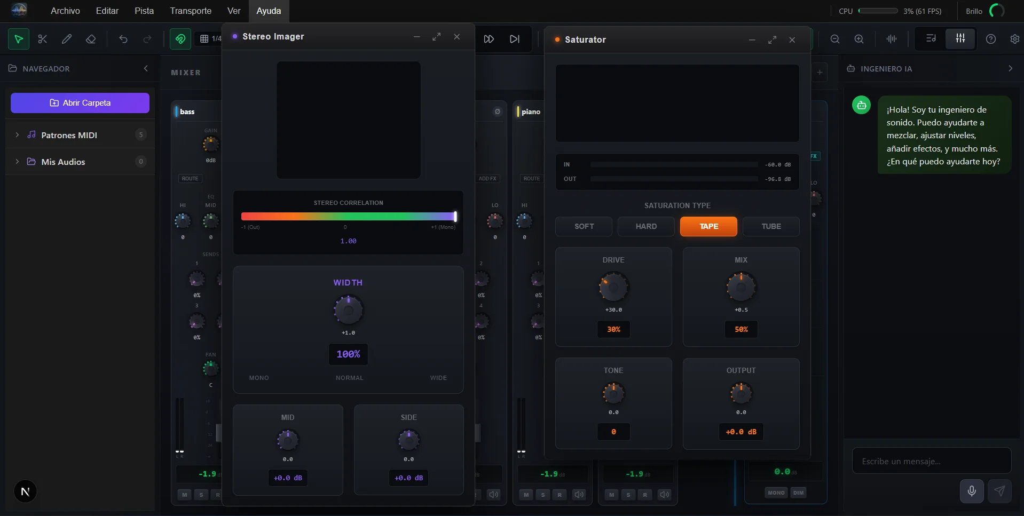Click the Abrir Carpeta button

(80, 103)
